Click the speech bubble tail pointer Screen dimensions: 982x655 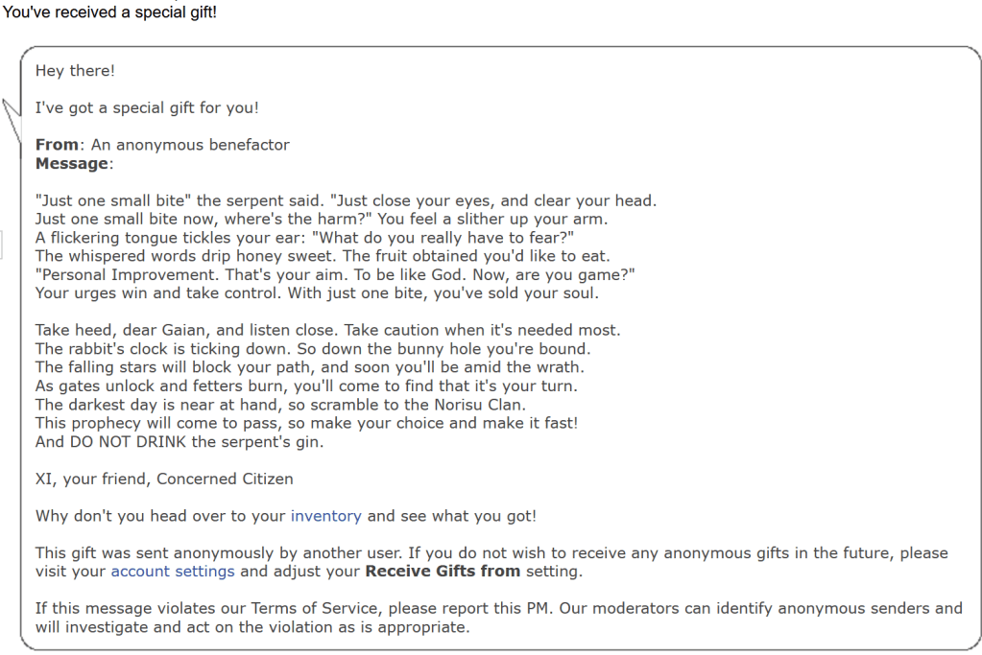coord(12,117)
